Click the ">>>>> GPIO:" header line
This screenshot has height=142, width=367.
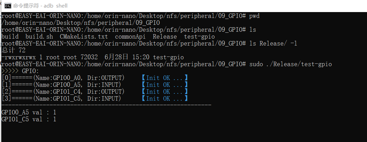[x=20, y=71]
